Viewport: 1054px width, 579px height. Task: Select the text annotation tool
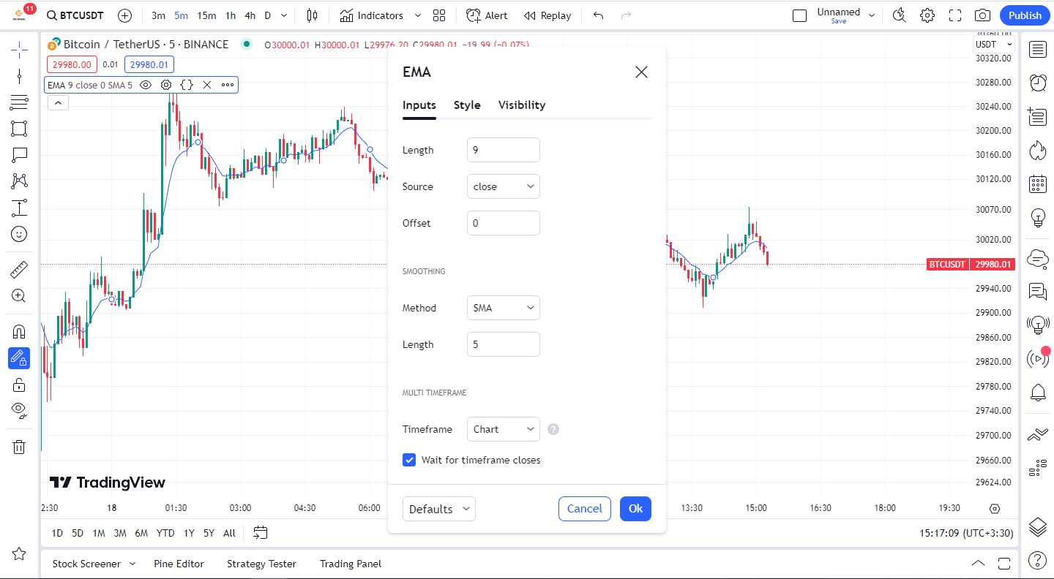click(x=19, y=155)
